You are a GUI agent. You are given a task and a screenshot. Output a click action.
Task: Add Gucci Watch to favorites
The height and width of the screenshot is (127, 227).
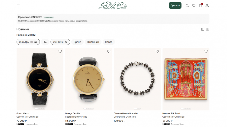click(x=60, y=51)
